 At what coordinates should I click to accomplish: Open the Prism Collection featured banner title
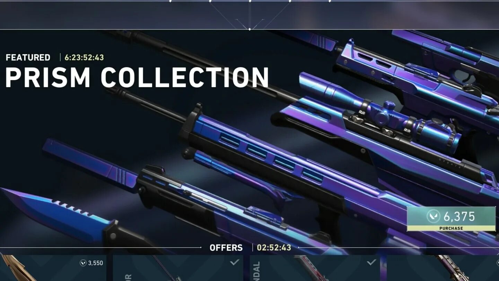pyautogui.click(x=137, y=77)
